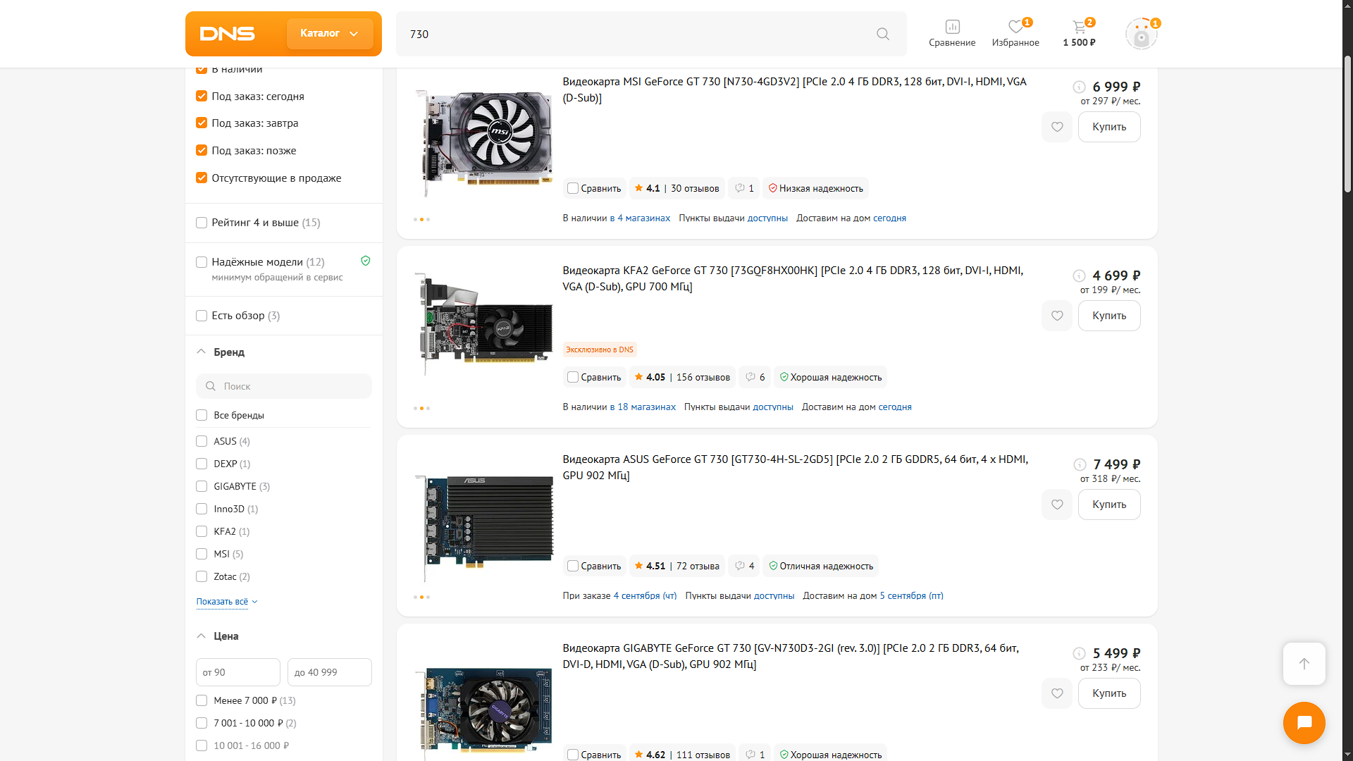Open Избранное favorites heart icon
1353x761 pixels.
pyautogui.click(x=1015, y=27)
